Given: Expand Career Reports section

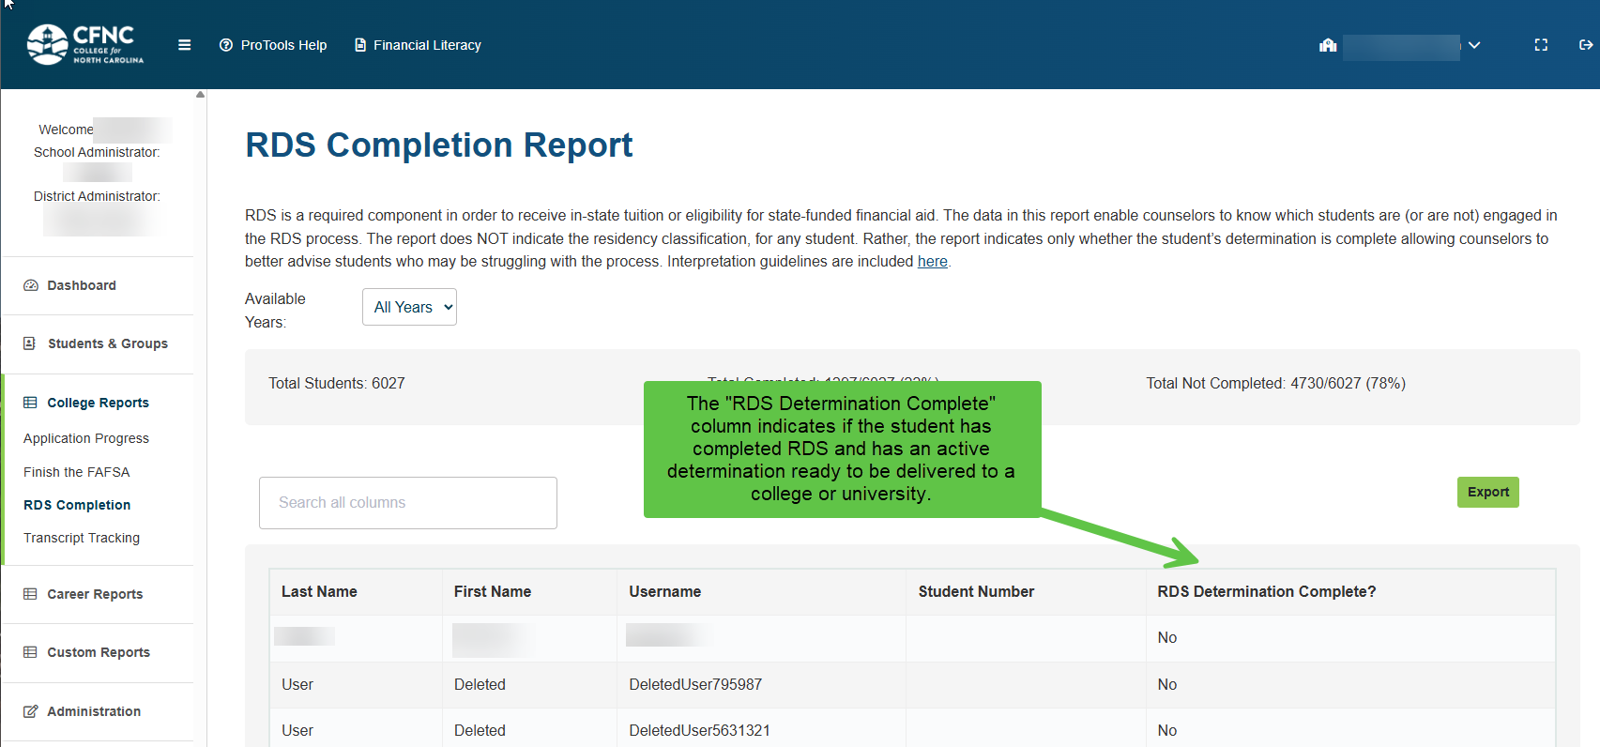Looking at the screenshot, I should [95, 594].
